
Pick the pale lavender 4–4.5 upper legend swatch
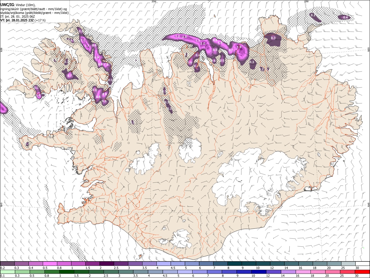click(x=164, y=264)
